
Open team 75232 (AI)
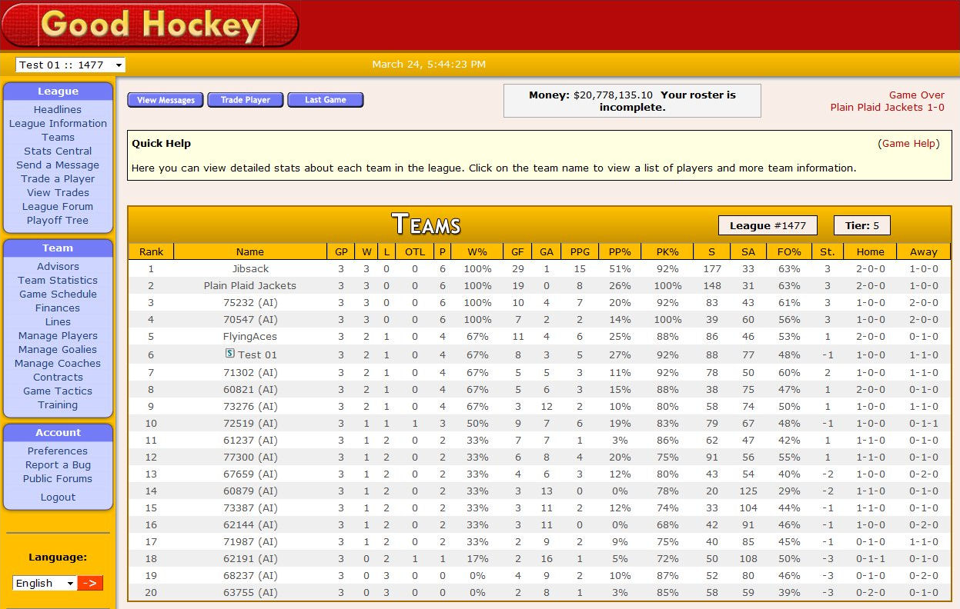pos(250,303)
